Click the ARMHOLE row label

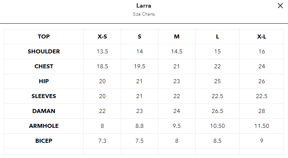pyautogui.click(x=44, y=126)
